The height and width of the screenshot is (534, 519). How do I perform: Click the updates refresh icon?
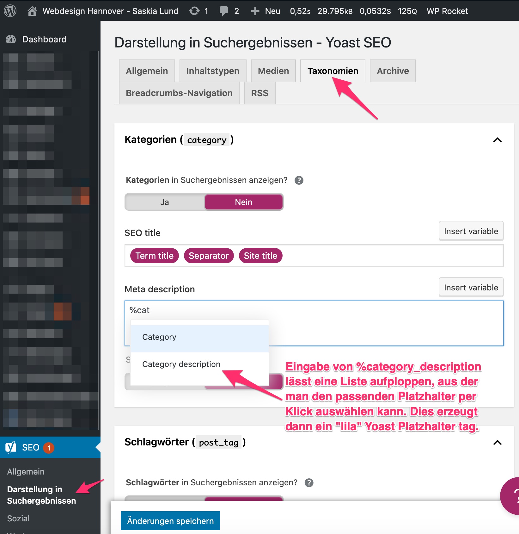194,11
